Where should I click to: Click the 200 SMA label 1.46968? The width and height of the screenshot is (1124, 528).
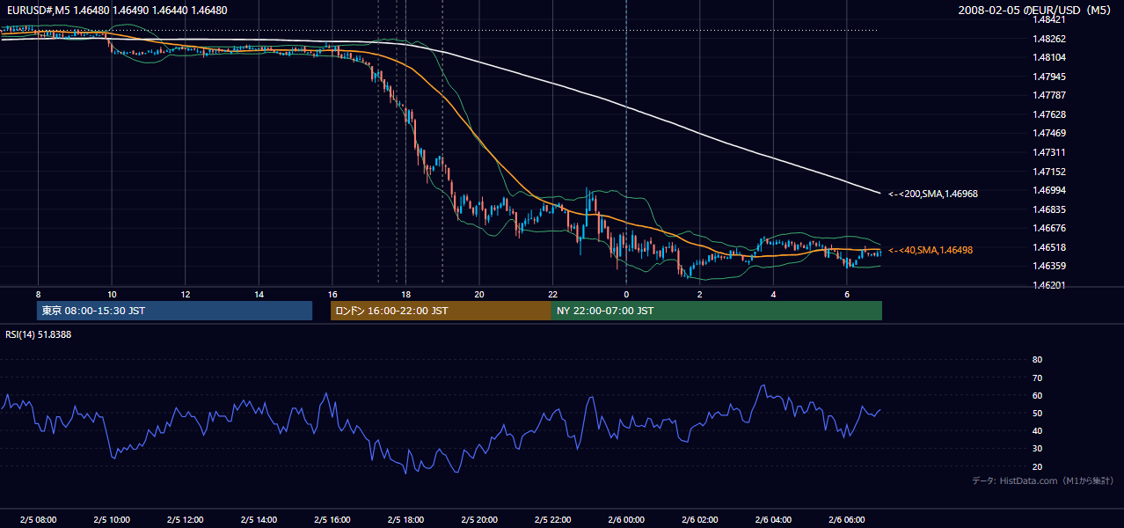[933, 194]
